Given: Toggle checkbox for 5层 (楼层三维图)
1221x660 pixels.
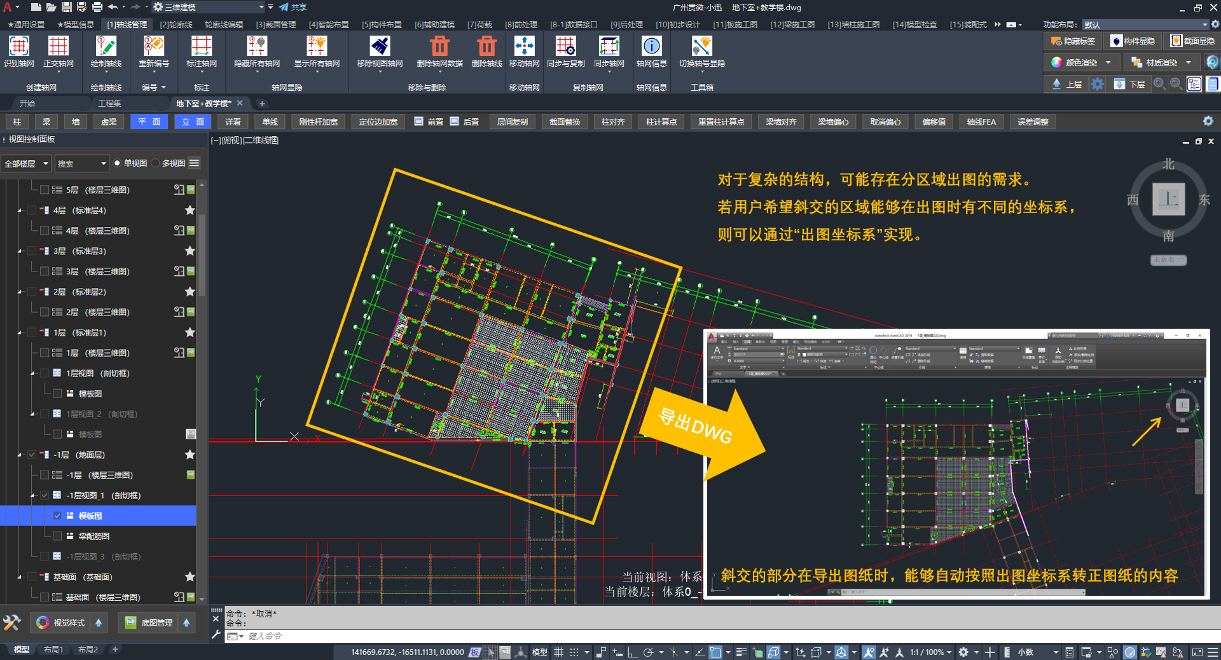Looking at the screenshot, I should [x=45, y=189].
